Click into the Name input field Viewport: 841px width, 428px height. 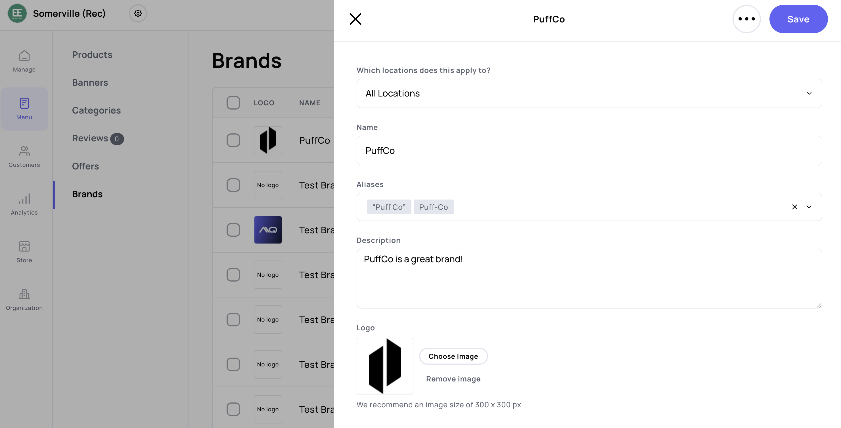tap(589, 150)
